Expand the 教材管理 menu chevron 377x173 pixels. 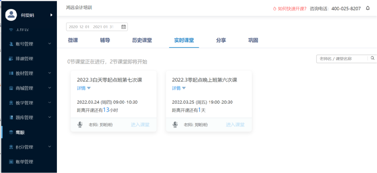click(50, 73)
